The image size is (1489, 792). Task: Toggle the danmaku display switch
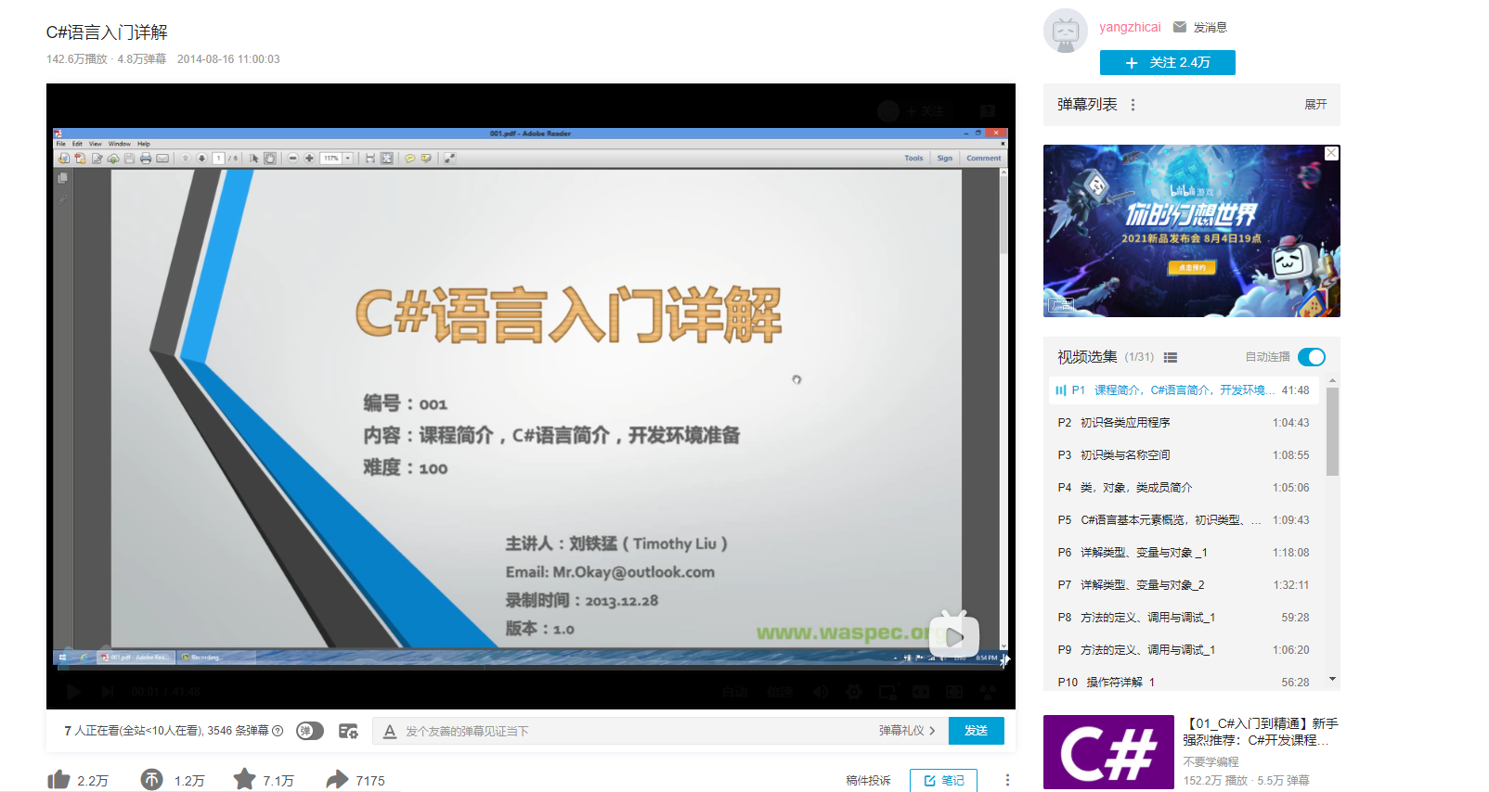point(310,731)
